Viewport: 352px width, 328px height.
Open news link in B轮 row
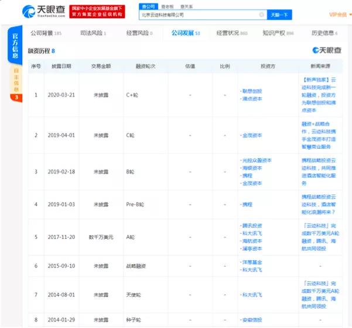(x=319, y=172)
